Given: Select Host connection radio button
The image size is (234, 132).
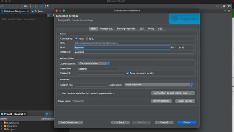Looking at the screenshot, I should (76, 38).
